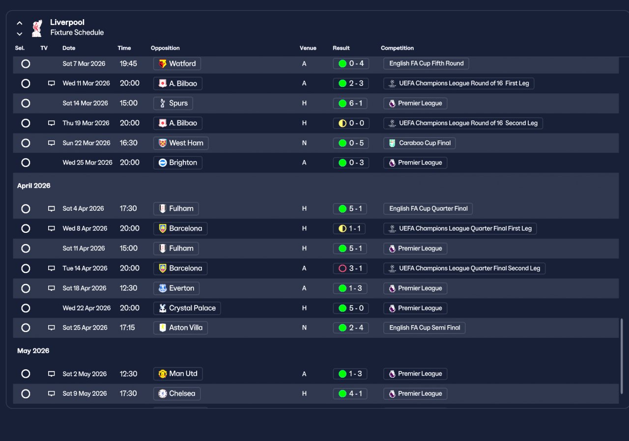
Task: Click the Spurs club badge
Action: point(163,103)
